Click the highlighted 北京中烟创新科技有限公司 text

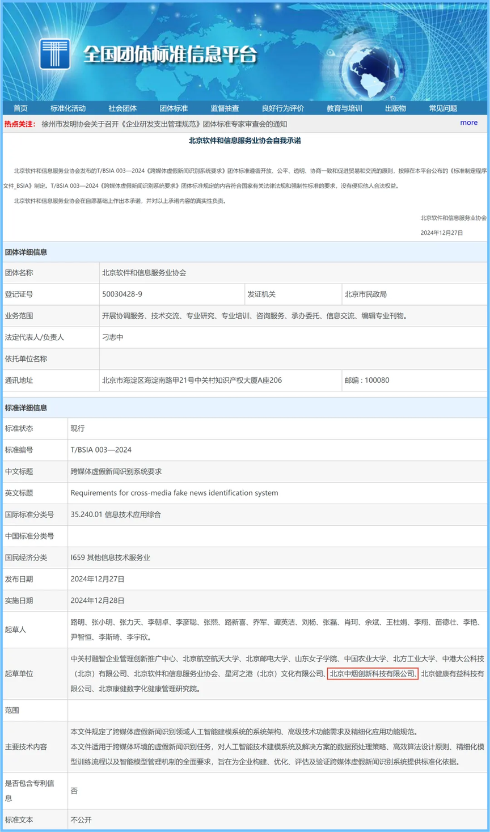(373, 674)
